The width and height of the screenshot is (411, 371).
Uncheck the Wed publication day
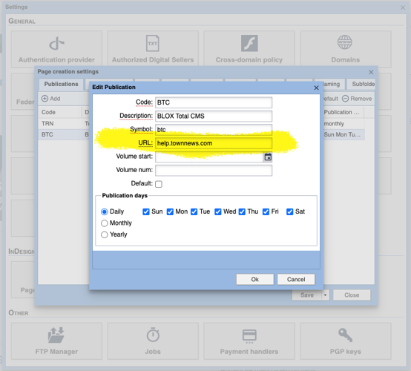click(x=218, y=211)
